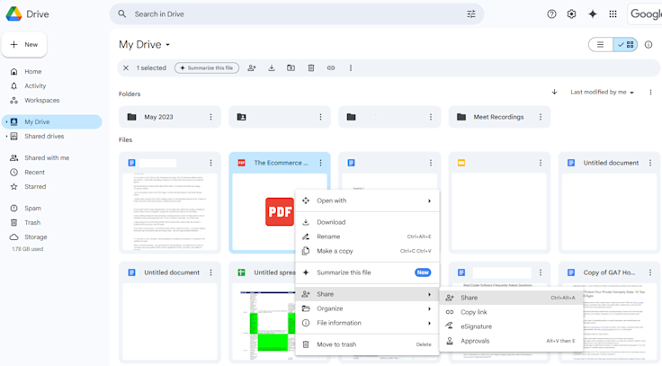
Task: Select Rename in context menu
Action: click(x=367, y=237)
